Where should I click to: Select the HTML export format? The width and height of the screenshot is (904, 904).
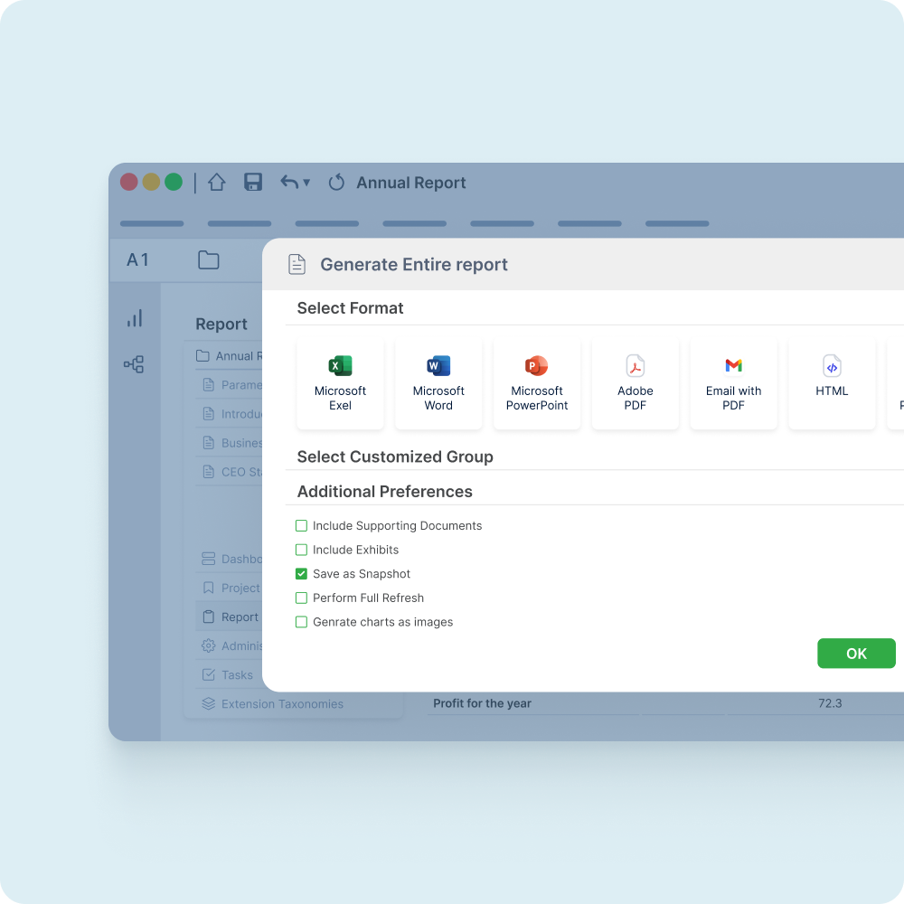tap(832, 383)
